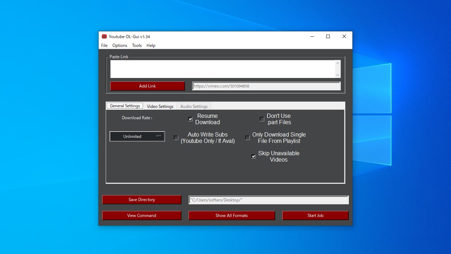451x254 pixels.
Task: Close the Youtube-DL-Gui window
Action: (x=344, y=36)
